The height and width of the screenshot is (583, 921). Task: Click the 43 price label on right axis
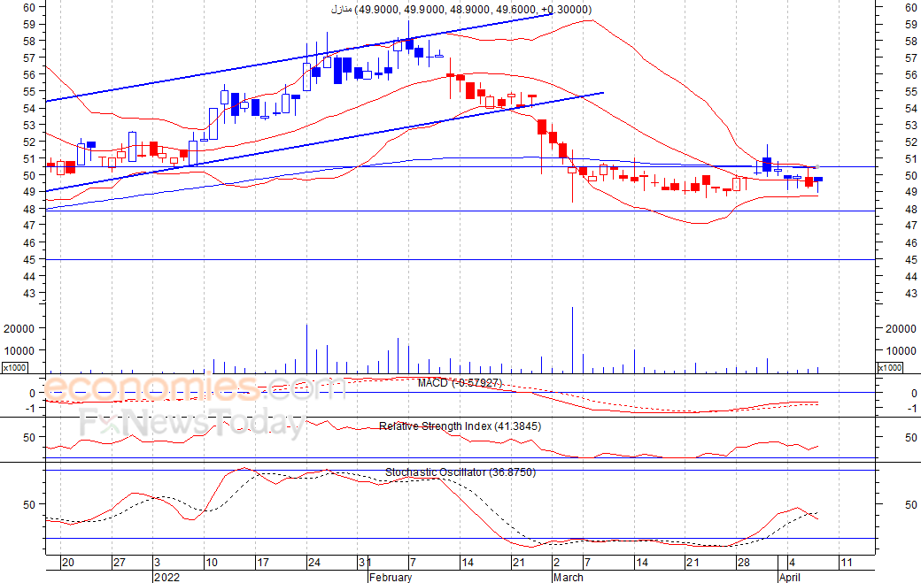(911, 293)
